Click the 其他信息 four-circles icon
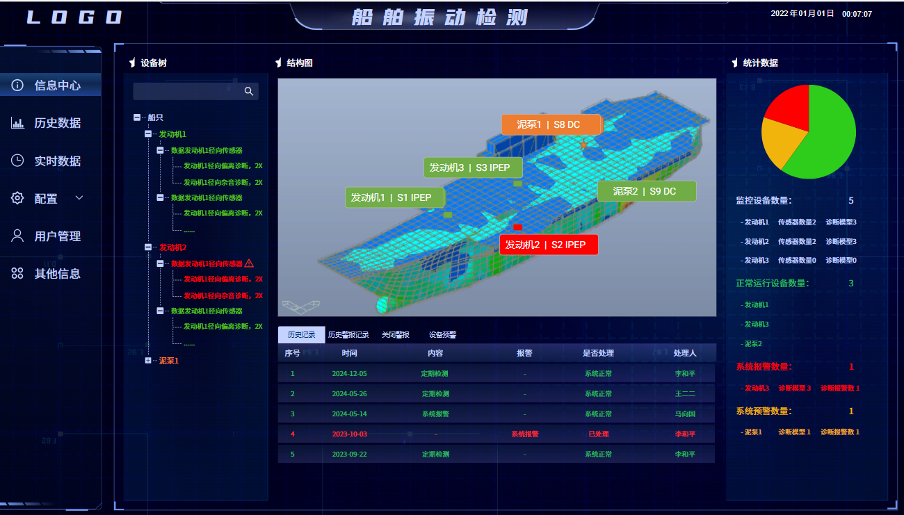The height and width of the screenshot is (515, 904). coord(17,273)
